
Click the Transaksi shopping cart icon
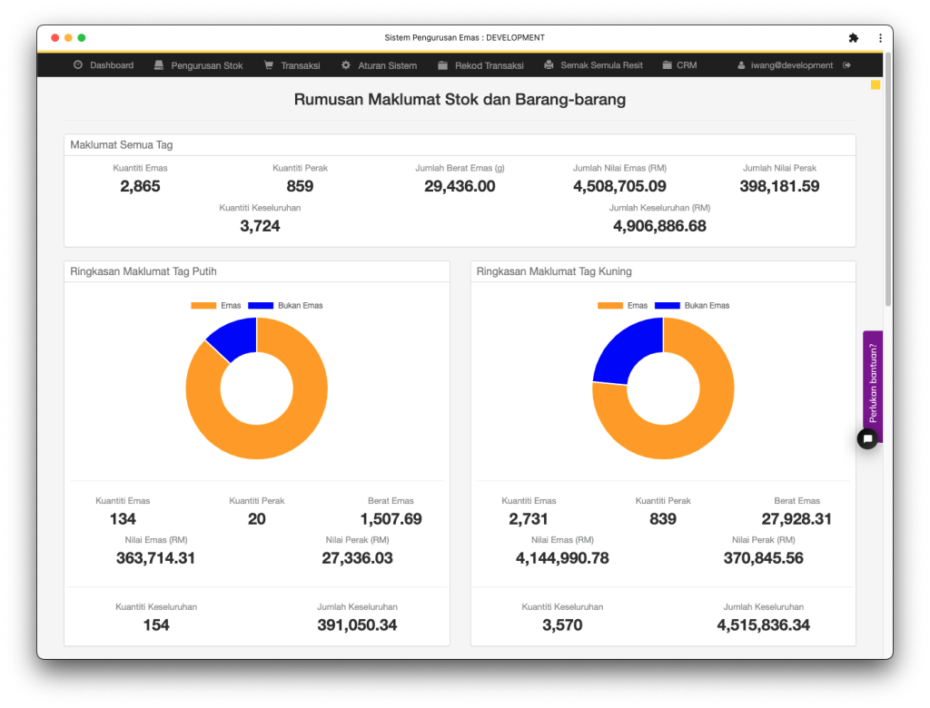tap(269, 65)
